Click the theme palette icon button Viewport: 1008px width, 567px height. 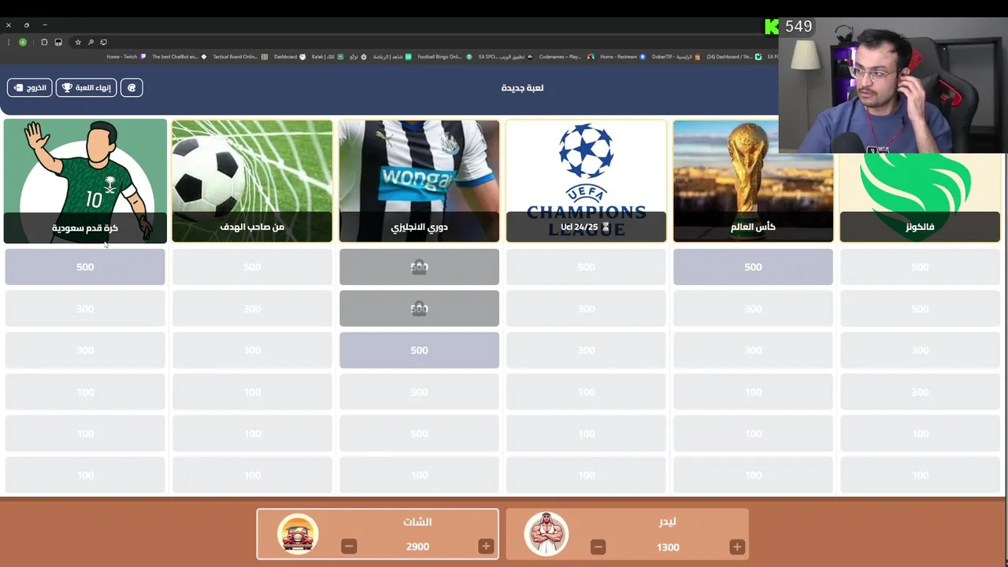coord(132,87)
